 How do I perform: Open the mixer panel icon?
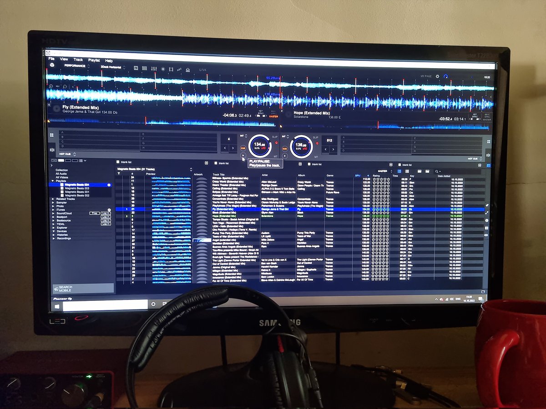(154, 68)
